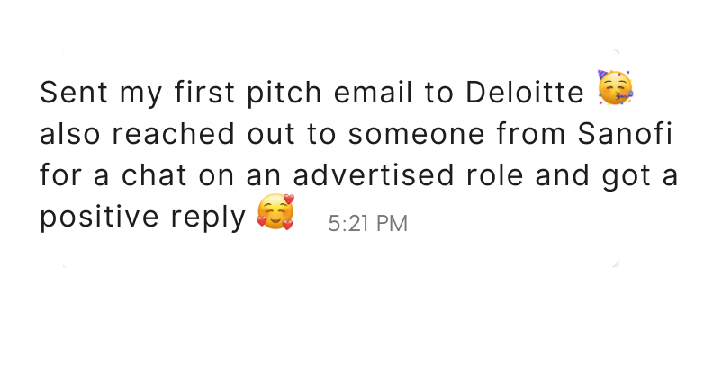The image size is (713, 392).
Task: Click the word "role" in third line
Action: (x=495, y=175)
